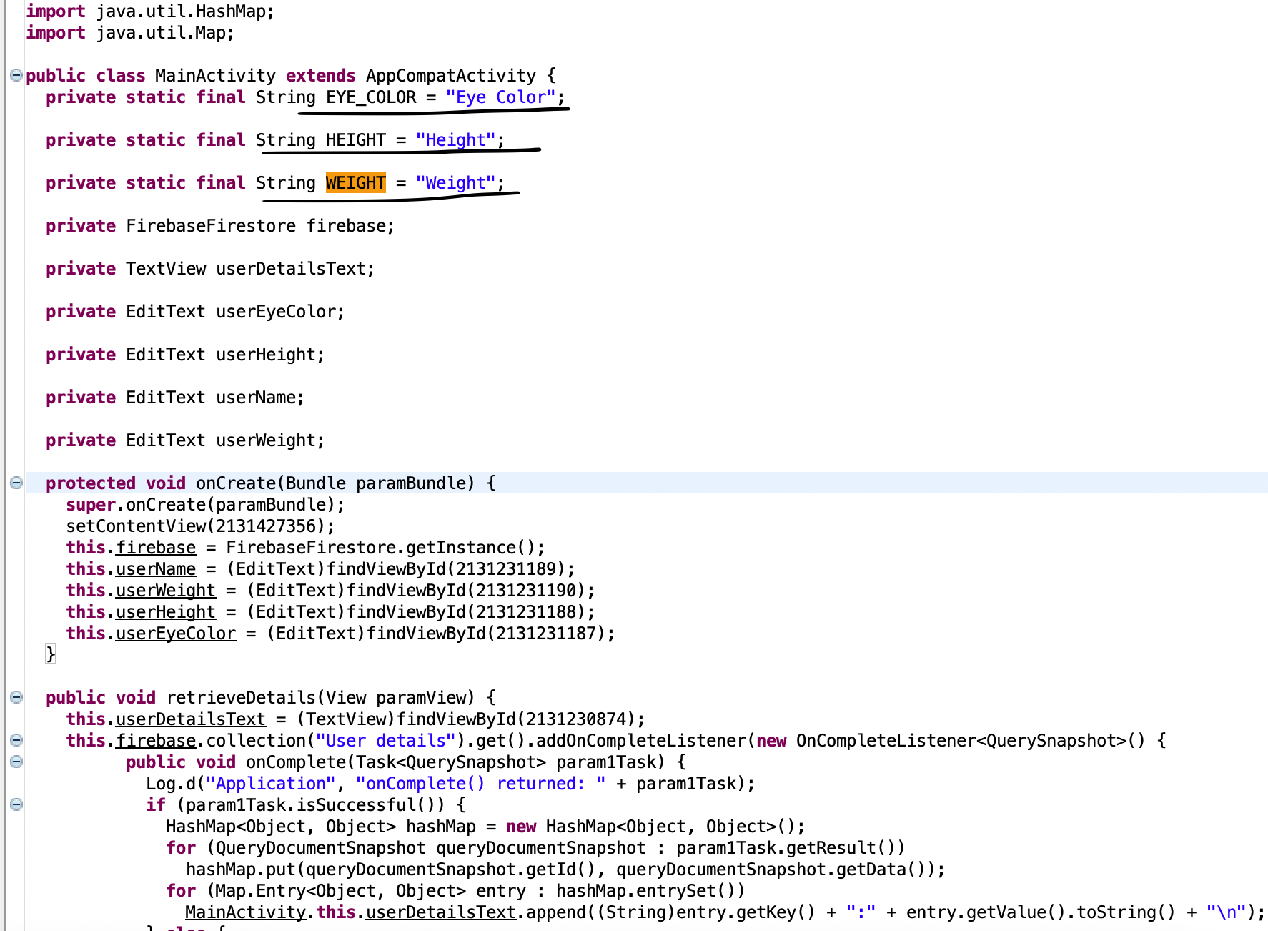The width and height of the screenshot is (1268, 931).
Task: Collapse the MainActivity class fold marker
Action: click(x=16, y=75)
